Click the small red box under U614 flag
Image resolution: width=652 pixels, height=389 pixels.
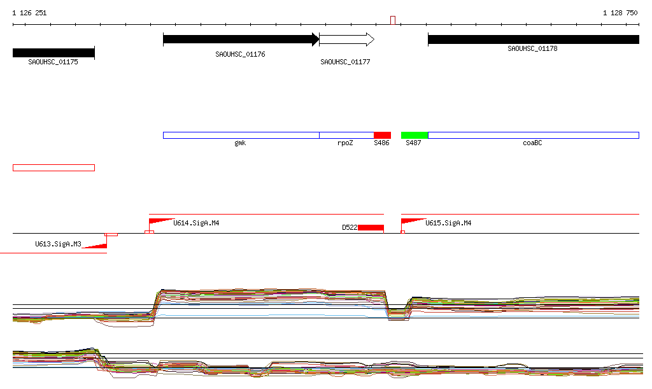pyautogui.click(x=149, y=232)
